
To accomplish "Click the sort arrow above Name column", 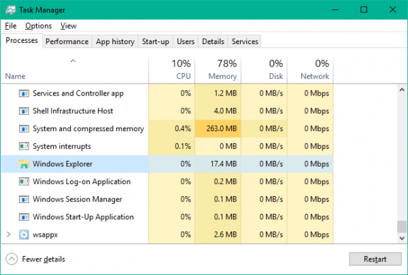I will [73, 62].
